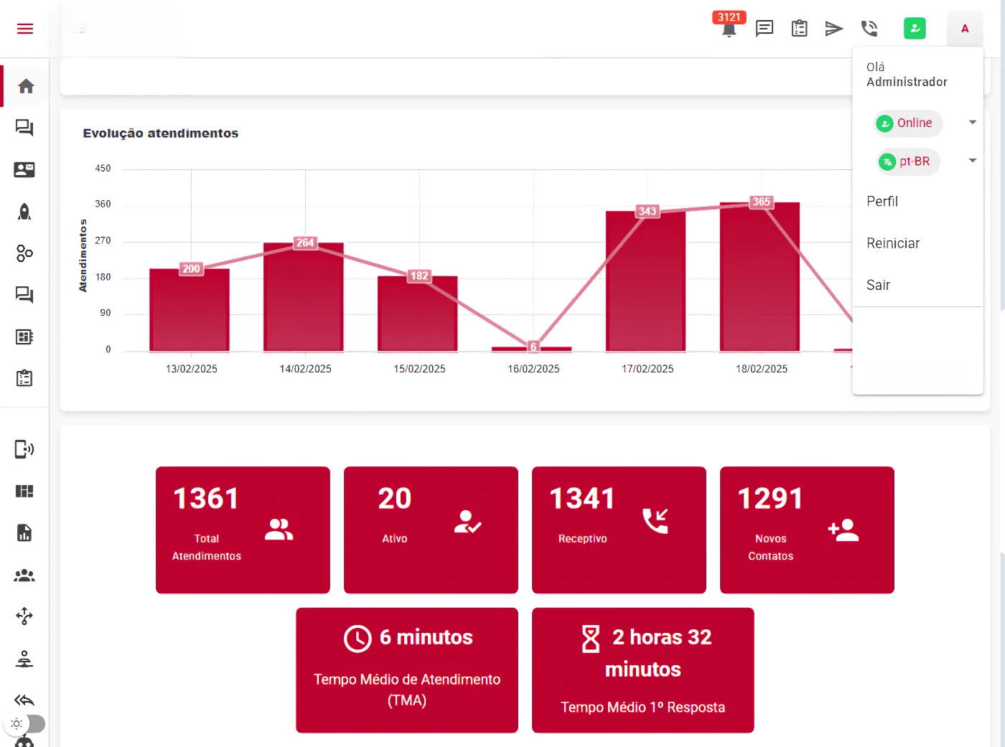Click Sair to log out
Viewport: 1005px width, 747px height.
878,285
